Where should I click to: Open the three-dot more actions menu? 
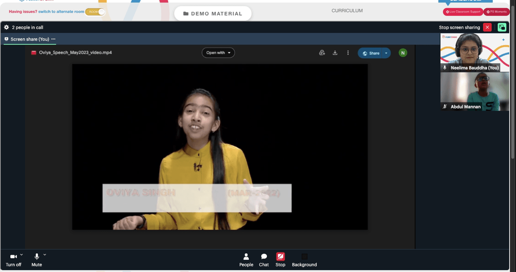(x=348, y=53)
